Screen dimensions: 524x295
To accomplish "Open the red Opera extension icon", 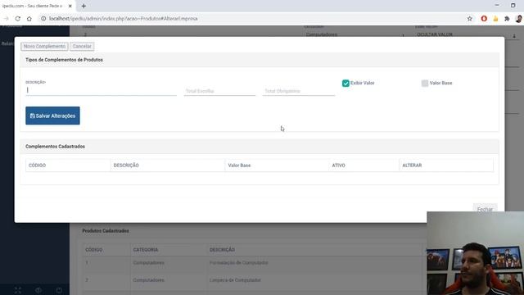I will (x=484, y=19).
